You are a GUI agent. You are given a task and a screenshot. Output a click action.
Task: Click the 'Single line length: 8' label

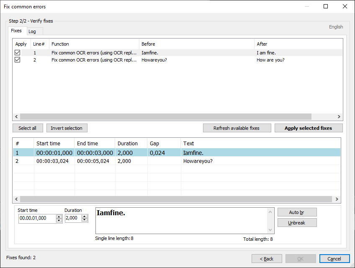[114, 238]
